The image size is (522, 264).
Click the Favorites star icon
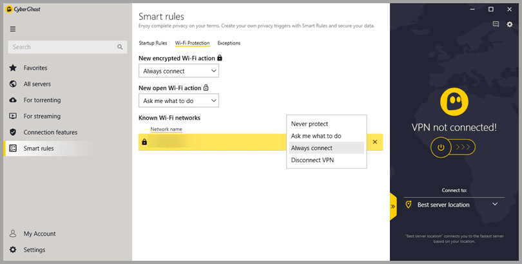13,68
